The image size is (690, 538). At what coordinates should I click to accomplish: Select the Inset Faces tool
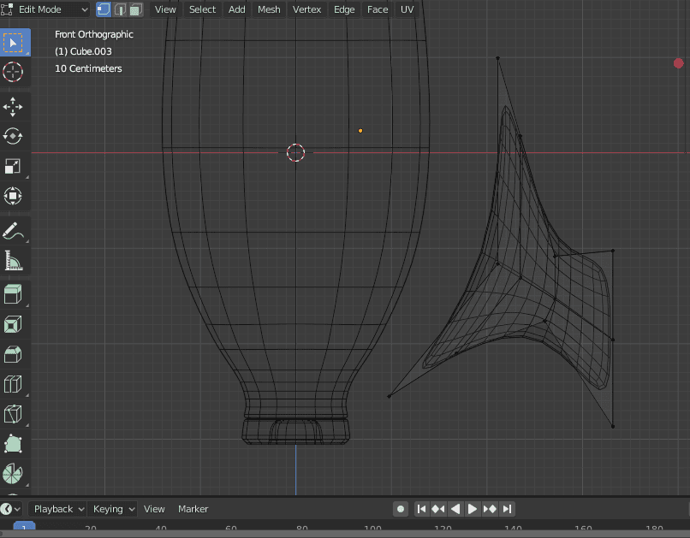(15, 323)
